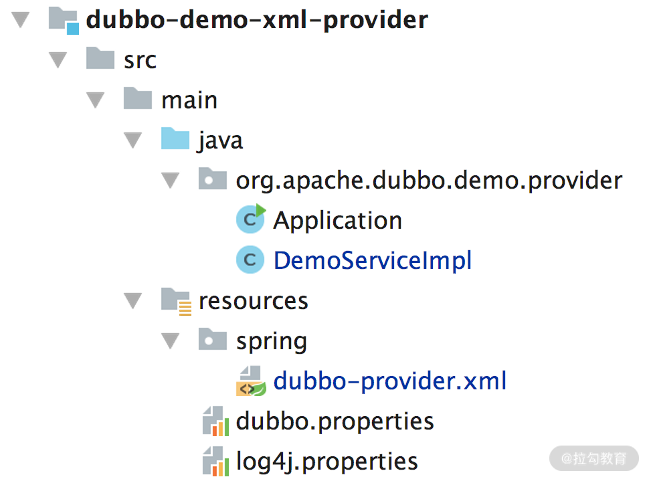Click the dubbo-demo-xml-provider module folder icon
Screen dimensions: 649x479
(64, 20)
